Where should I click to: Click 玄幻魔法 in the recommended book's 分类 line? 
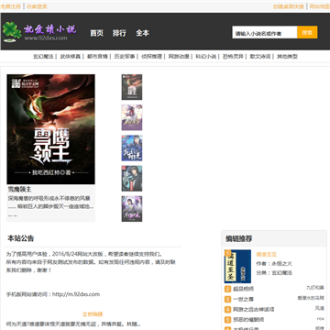pyautogui.click(x=281, y=272)
